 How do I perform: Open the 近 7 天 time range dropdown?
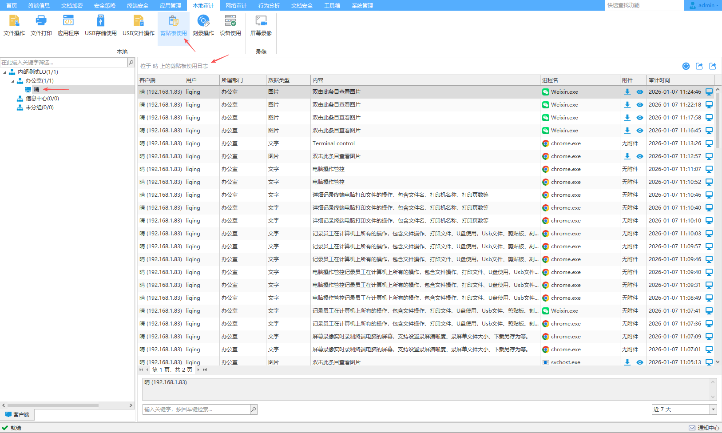[713, 409]
